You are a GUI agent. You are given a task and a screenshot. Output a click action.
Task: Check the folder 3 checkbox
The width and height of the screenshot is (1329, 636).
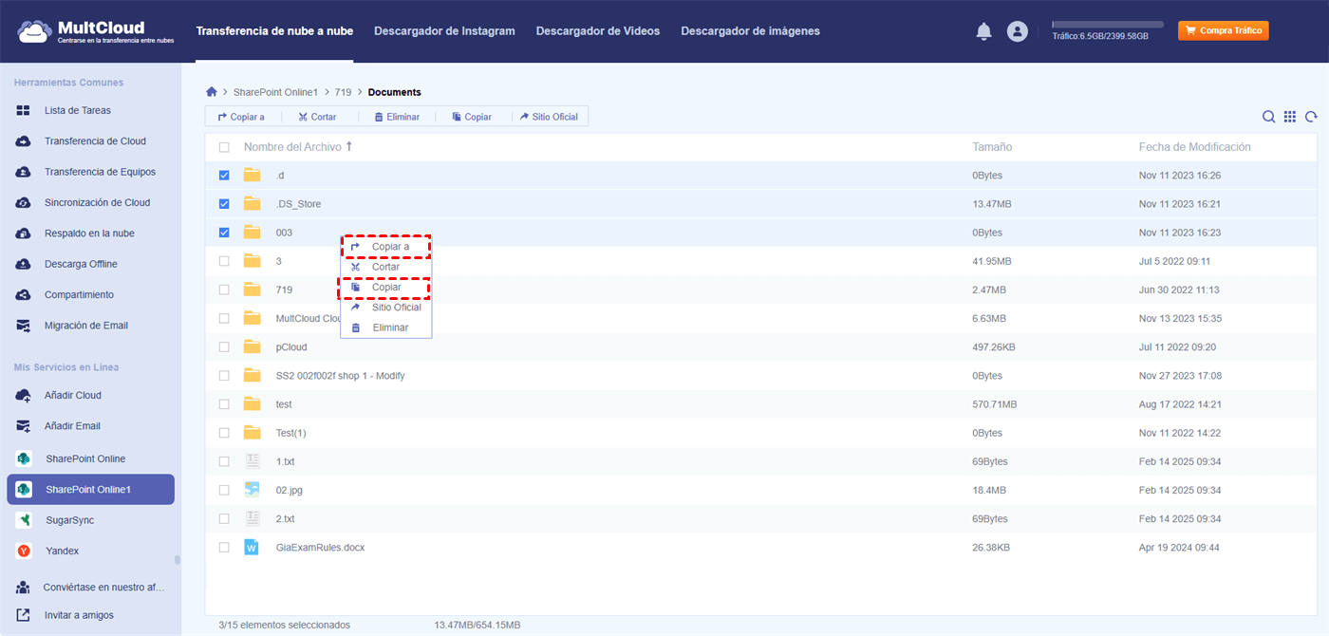pyautogui.click(x=224, y=261)
